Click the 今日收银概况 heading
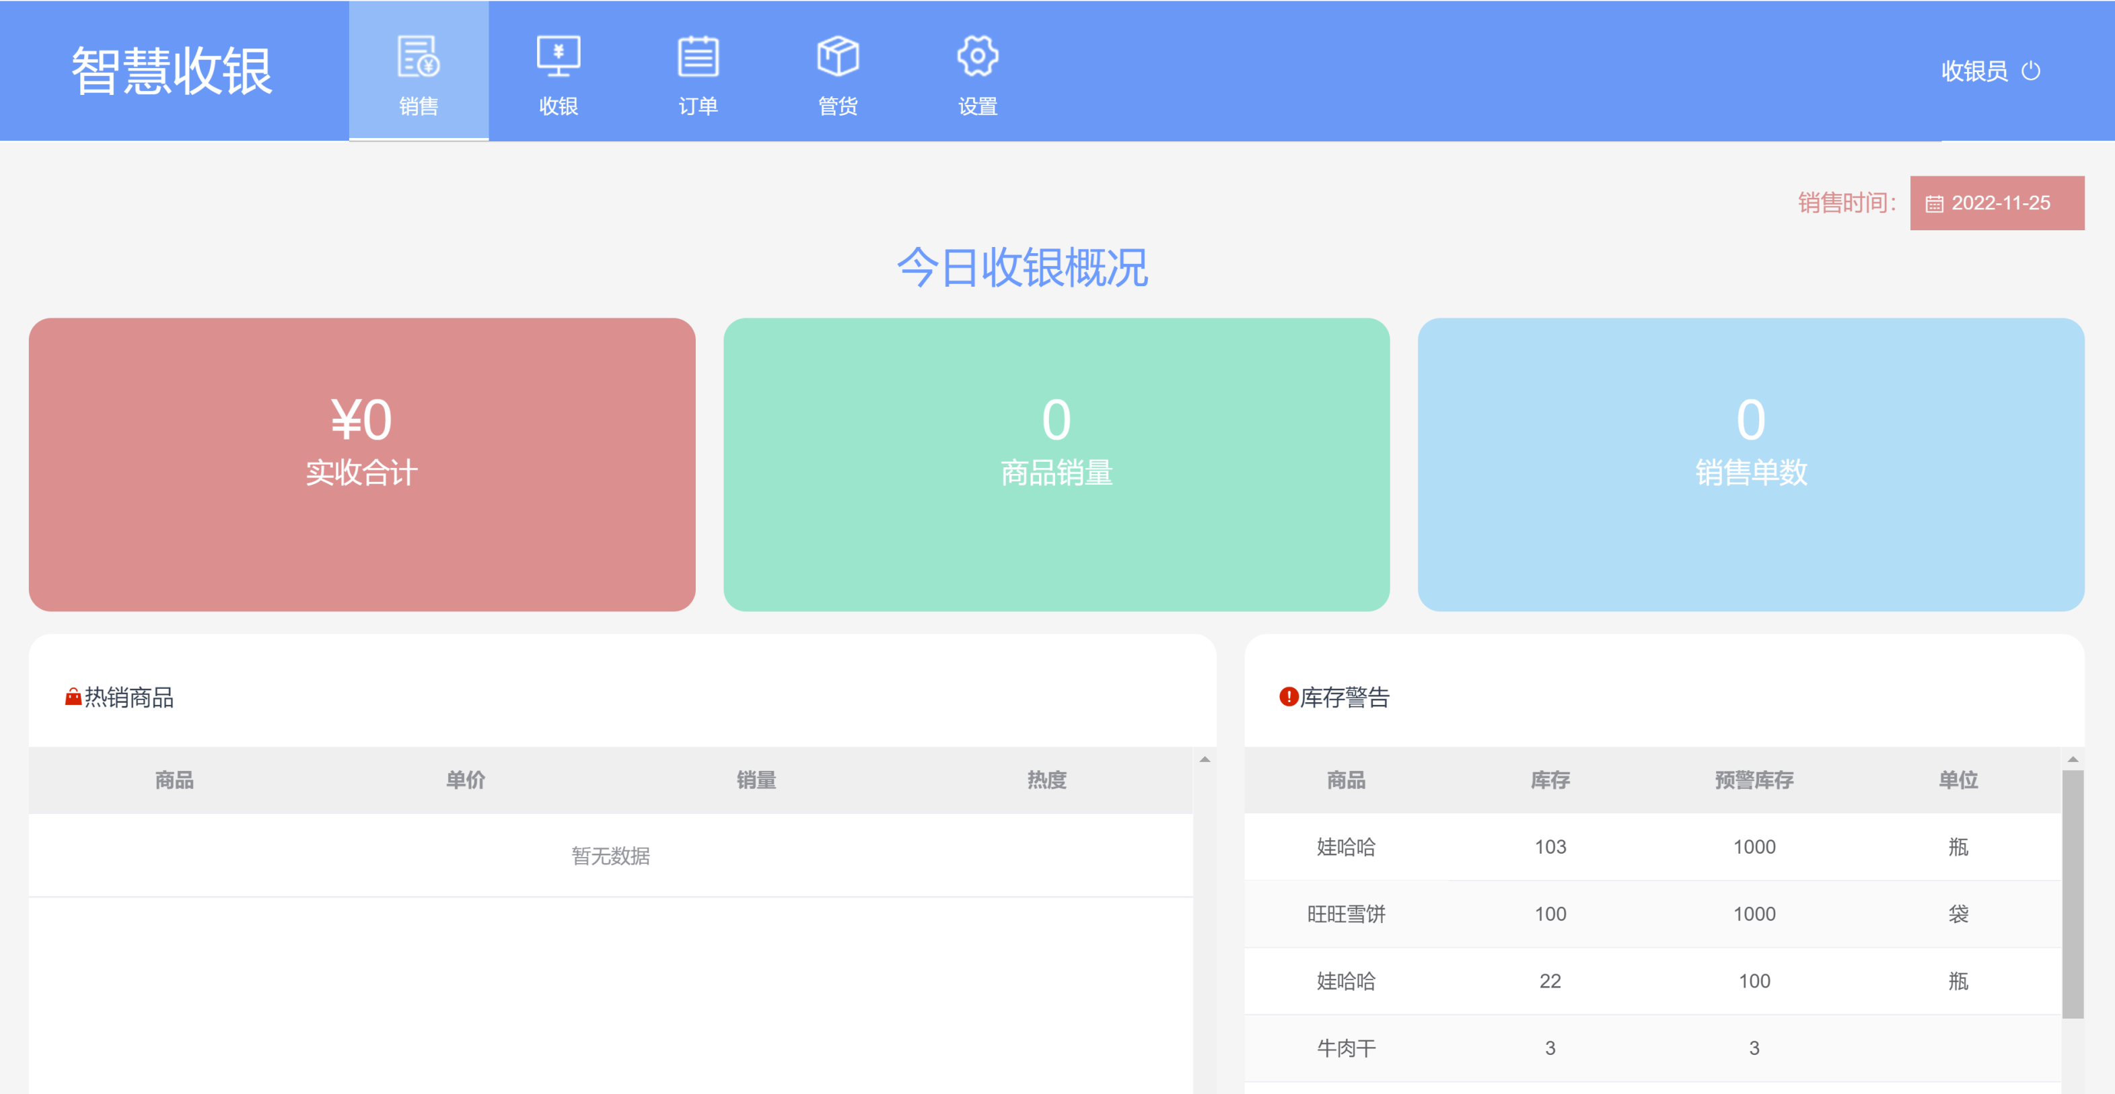The width and height of the screenshot is (2115, 1094). (x=1022, y=268)
